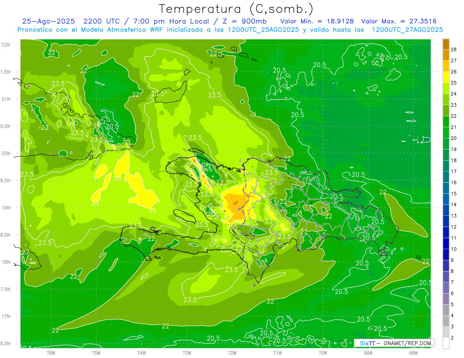
Task: Click legend scale value 28
Action: pos(454,49)
